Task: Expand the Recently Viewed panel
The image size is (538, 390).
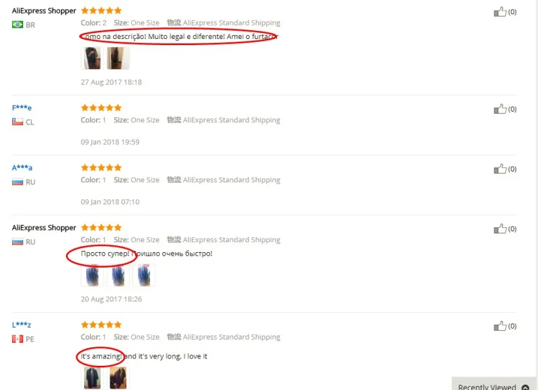Action: (494, 385)
